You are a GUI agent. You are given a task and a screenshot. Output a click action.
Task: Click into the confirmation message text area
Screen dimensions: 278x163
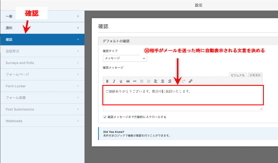183,95
